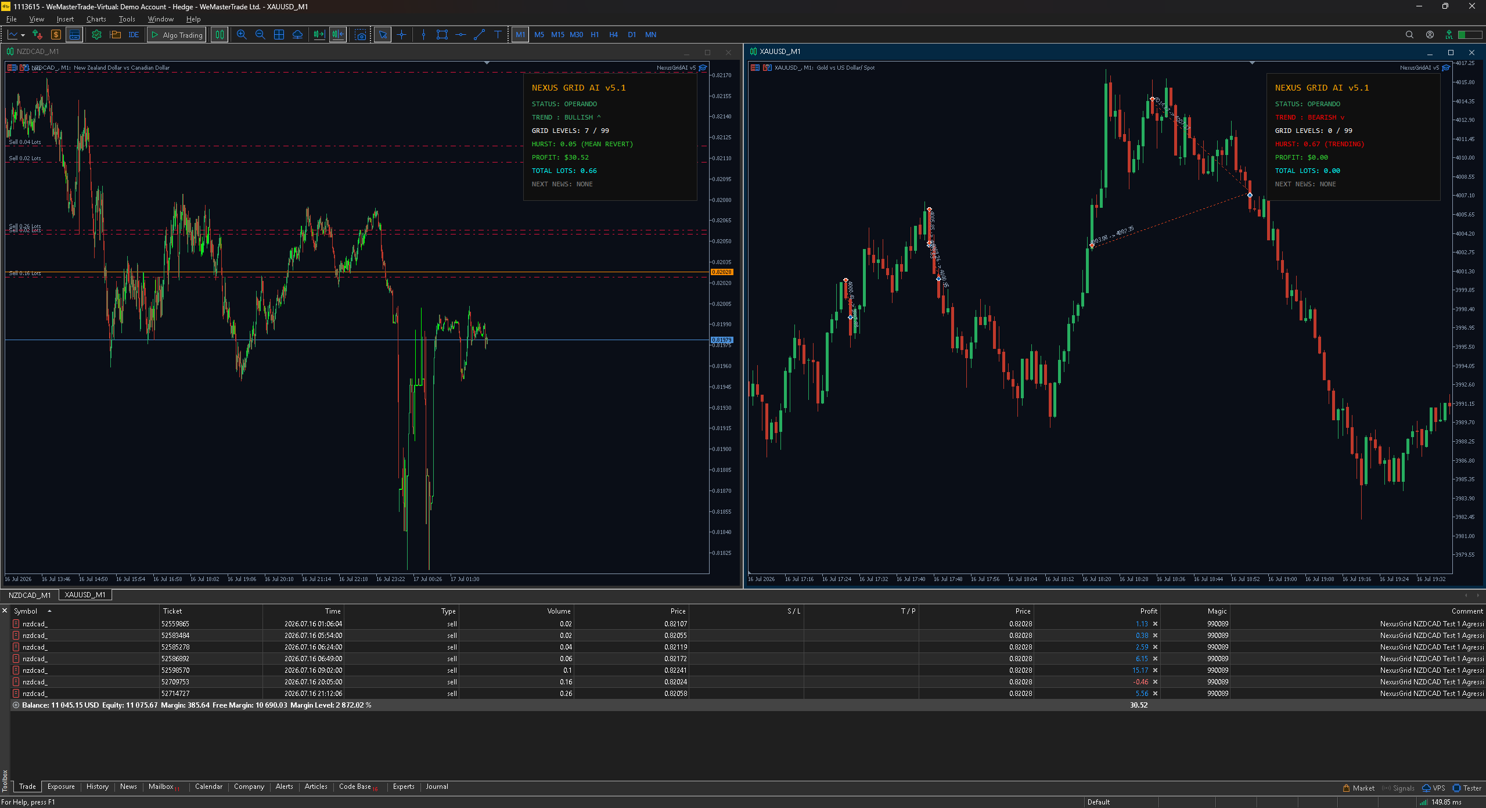Close position ticket 52709753 with its X
Image resolution: width=1486 pixels, height=808 pixels.
click(1155, 682)
